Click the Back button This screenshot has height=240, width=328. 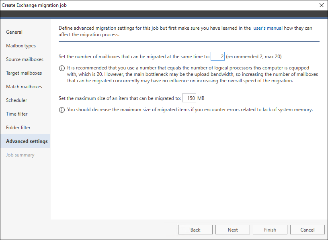[x=195, y=230]
